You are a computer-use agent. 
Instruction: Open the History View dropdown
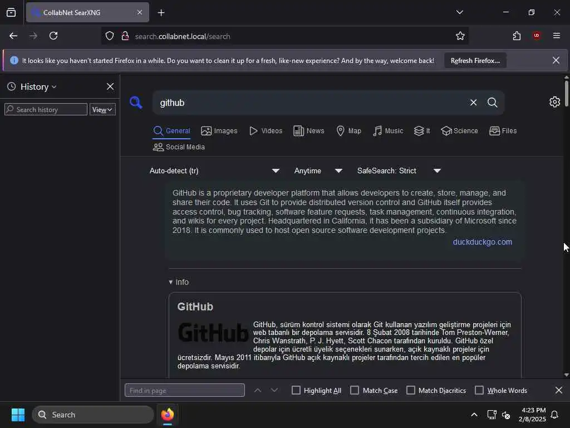102,110
